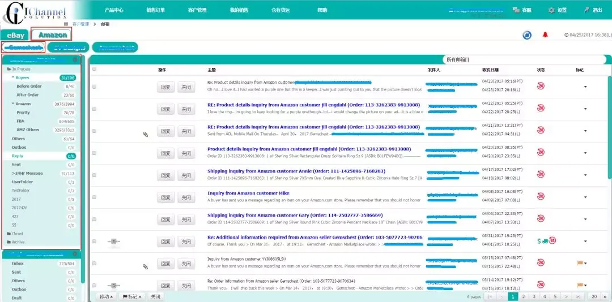Open Inquiry from Amazon customer Mike email

248,193
